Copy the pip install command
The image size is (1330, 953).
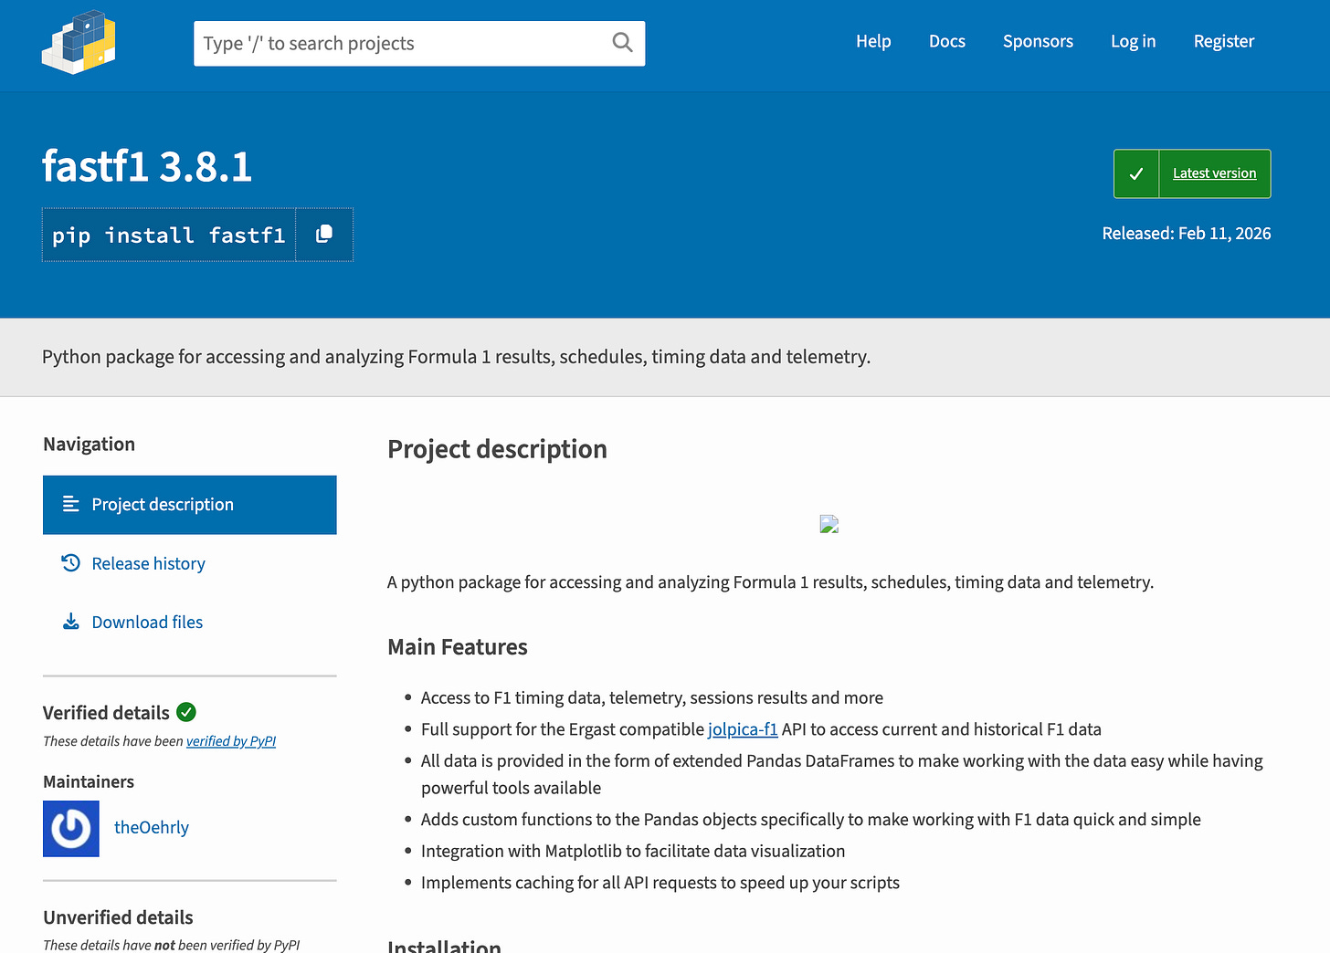[x=324, y=235]
